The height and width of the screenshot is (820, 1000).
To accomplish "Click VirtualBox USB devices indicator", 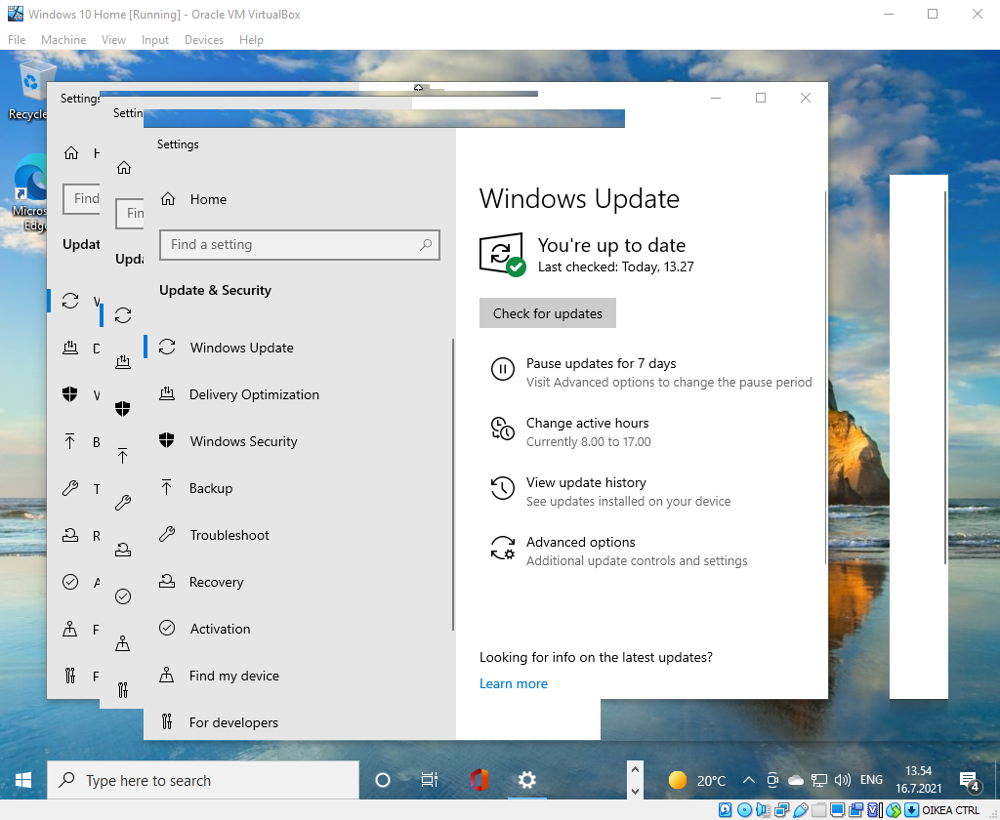I will pyautogui.click(x=801, y=810).
